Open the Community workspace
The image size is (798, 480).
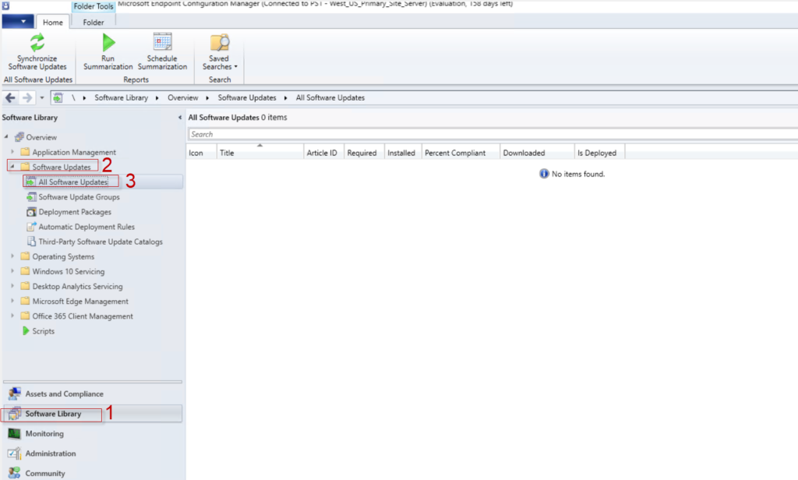click(93, 473)
